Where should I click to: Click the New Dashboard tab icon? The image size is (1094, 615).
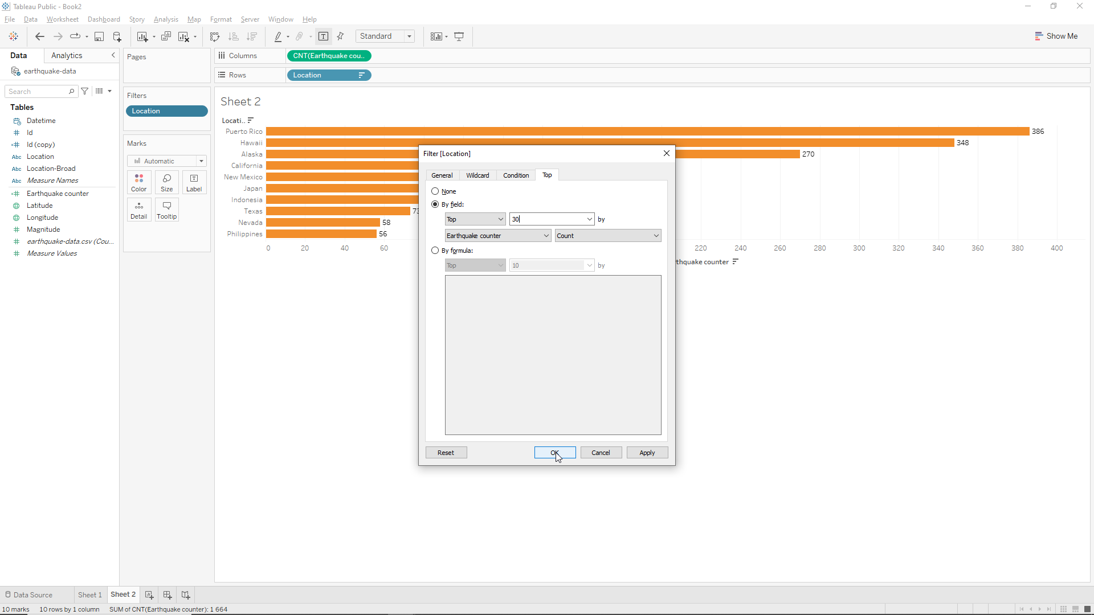click(x=168, y=594)
